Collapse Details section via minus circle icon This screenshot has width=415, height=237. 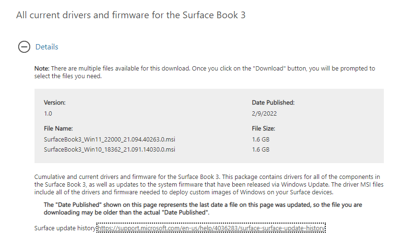(x=24, y=47)
